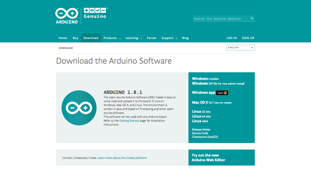
Task: Click the LOG IN link
Action: [x=232, y=38]
